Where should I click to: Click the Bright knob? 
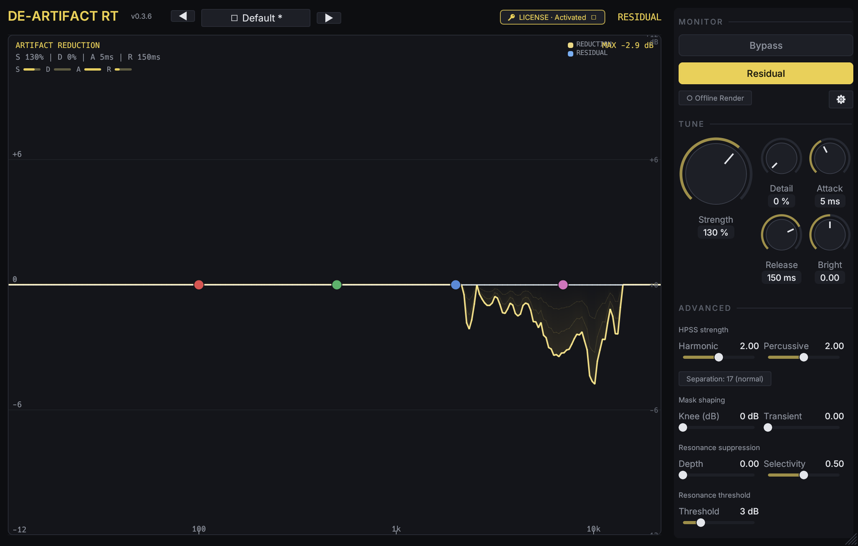(x=830, y=234)
